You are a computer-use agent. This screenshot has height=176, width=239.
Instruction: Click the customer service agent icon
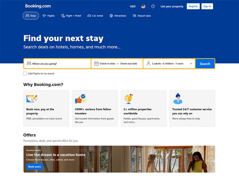[178, 98]
